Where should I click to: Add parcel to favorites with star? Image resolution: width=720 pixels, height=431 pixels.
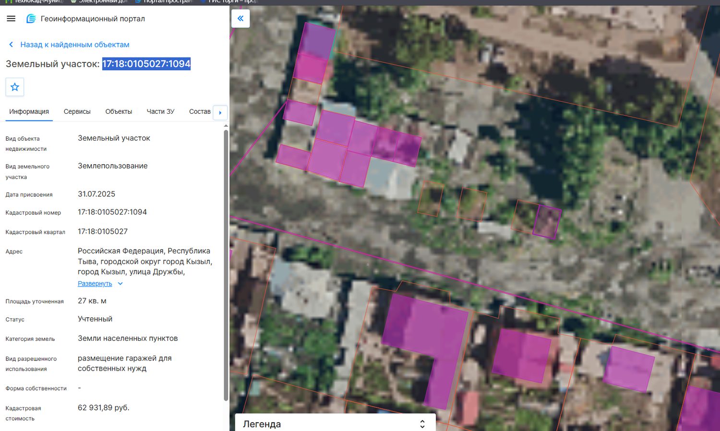(15, 87)
